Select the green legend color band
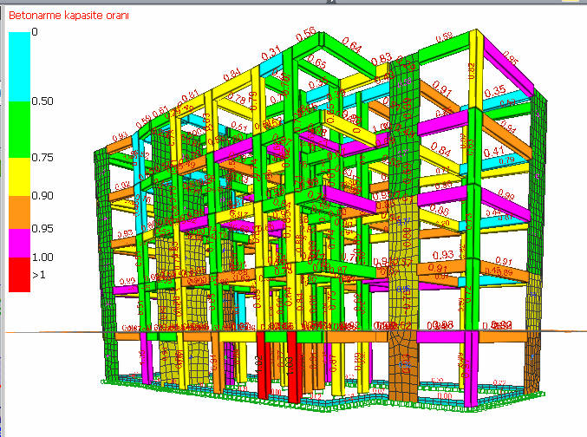Screen dimensions: 587x437 (19, 130)
